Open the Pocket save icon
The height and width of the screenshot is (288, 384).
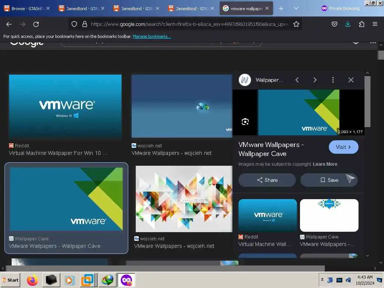[x=334, y=24]
